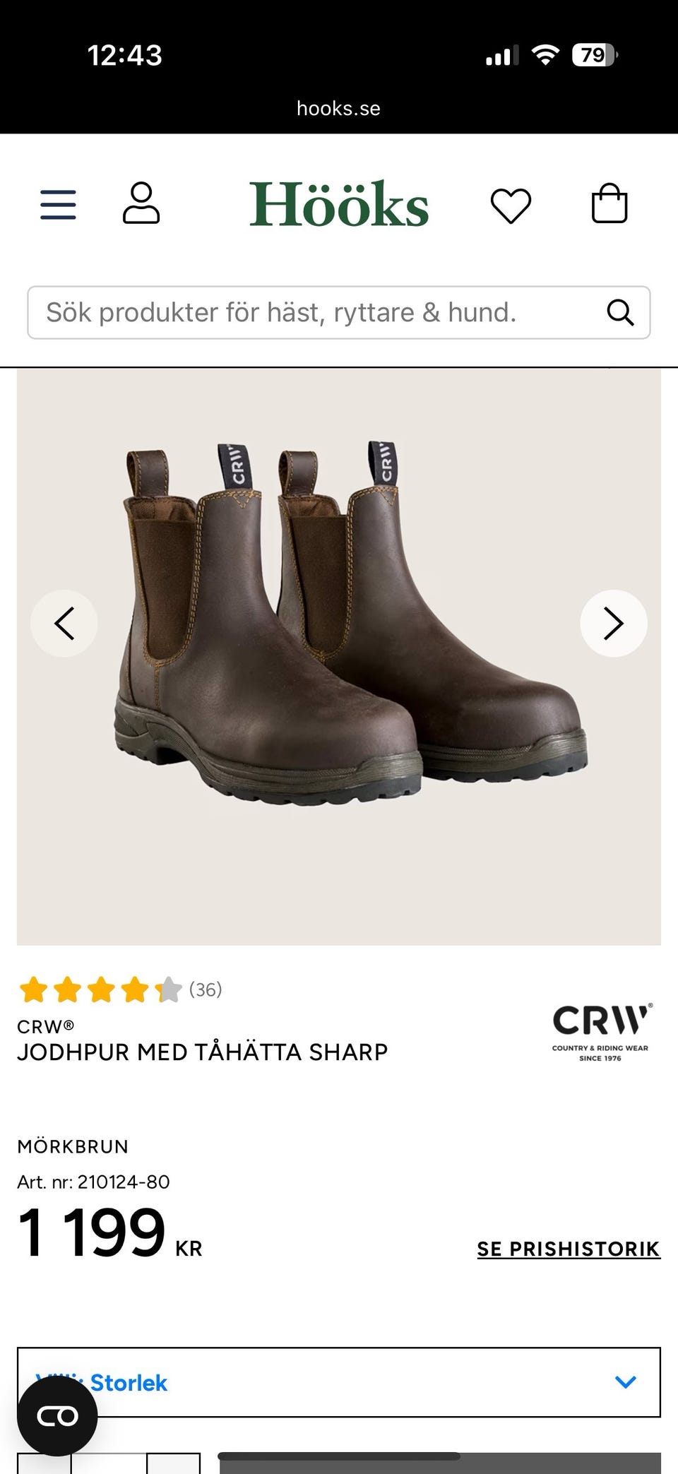Viewport: 678px width, 1474px height.
Task: Tap the hooks.se address bar
Action: coord(338,108)
